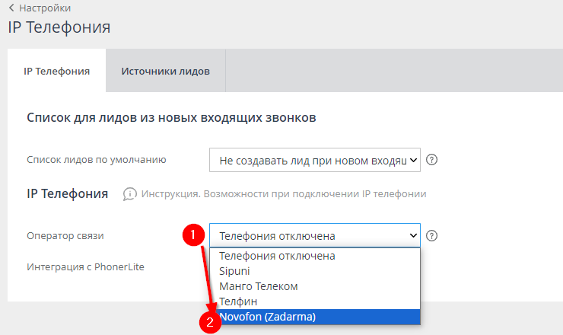Click the info icon before Инструкция
Image resolution: width=563 pixels, height=335 pixels.
(x=130, y=194)
